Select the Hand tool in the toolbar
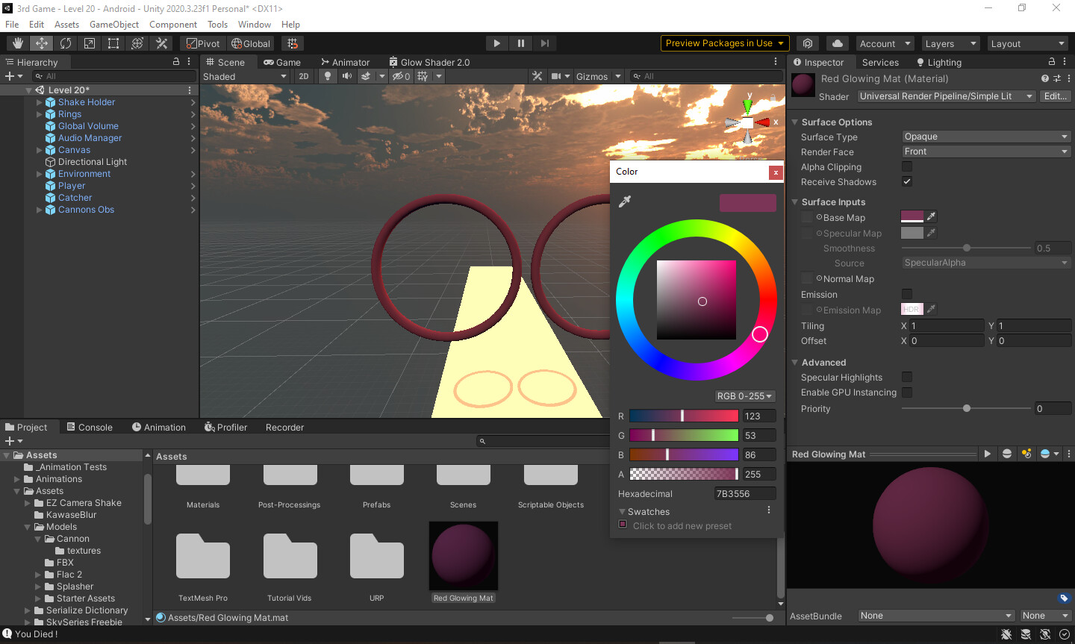The height and width of the screenshot is (644, 1075). click(16, 43)
